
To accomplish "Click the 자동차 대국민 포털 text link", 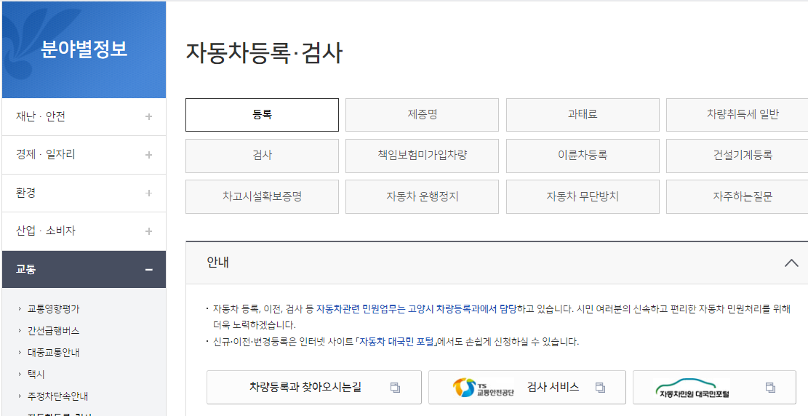I will [x=397, y=342].
